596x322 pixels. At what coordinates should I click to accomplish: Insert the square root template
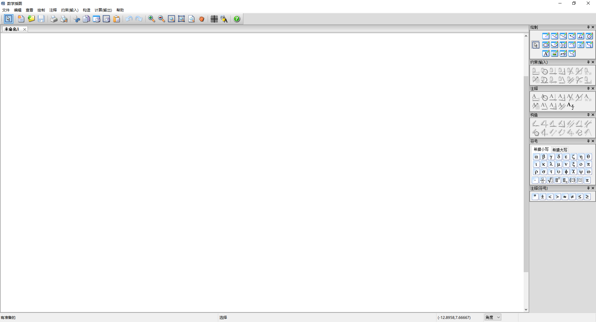pyautogui.click(x=550, y=180)
